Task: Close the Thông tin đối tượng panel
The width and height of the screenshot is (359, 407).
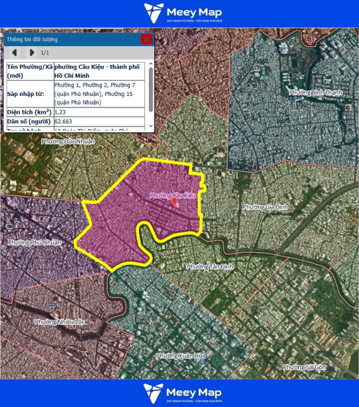Action: coord(146,39)
